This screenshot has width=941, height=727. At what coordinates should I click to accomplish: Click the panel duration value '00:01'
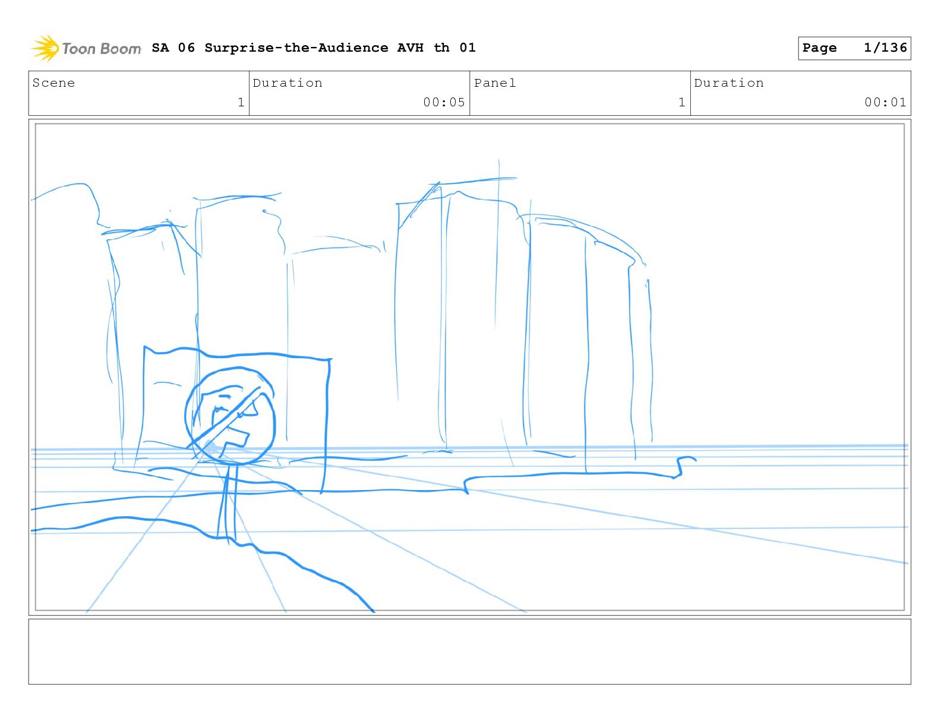pyautogui.click(x=885, y=102)
